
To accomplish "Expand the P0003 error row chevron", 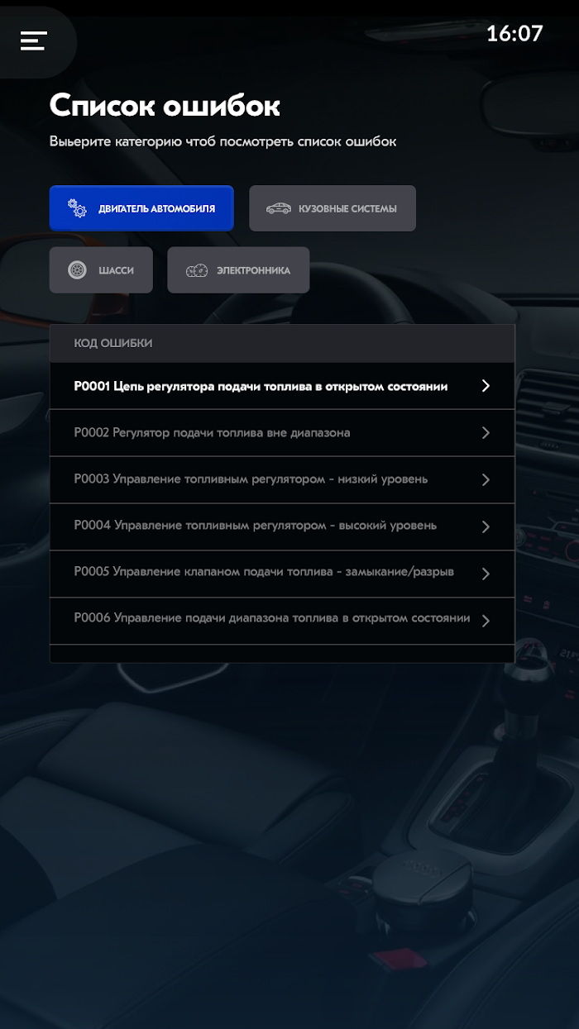I will click(486, 480).
